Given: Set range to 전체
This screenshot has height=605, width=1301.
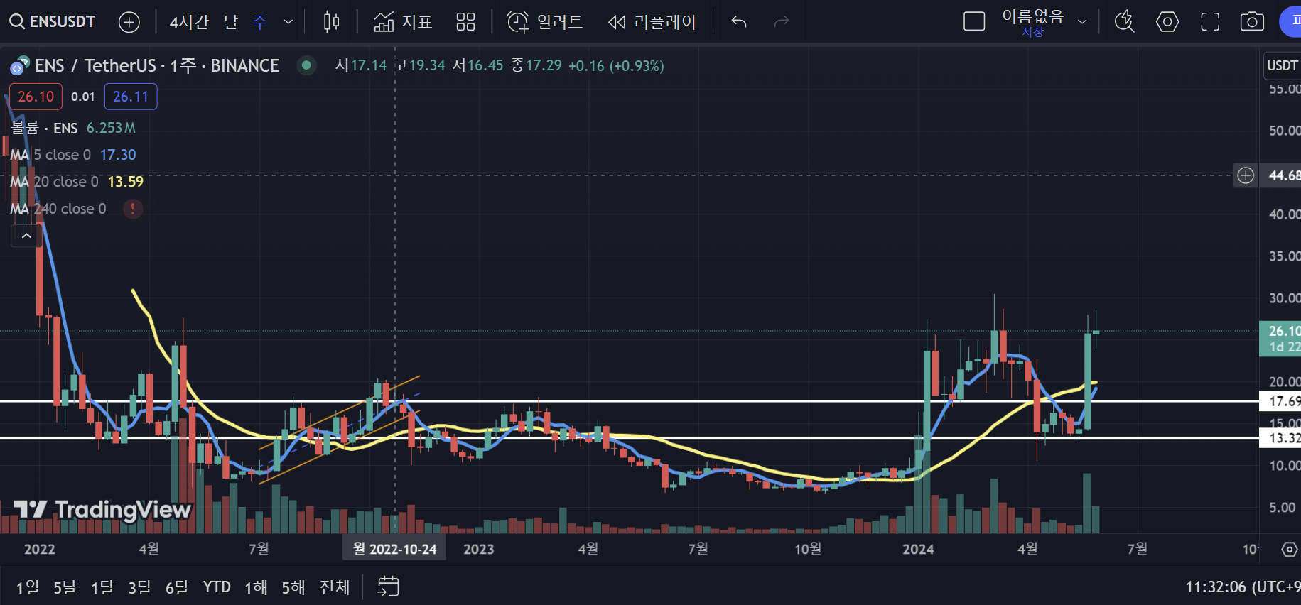Looking at the screenshot, I should coord(335,587).
